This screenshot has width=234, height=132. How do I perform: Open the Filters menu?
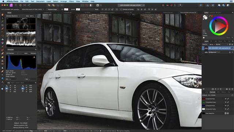coord(71,1)
